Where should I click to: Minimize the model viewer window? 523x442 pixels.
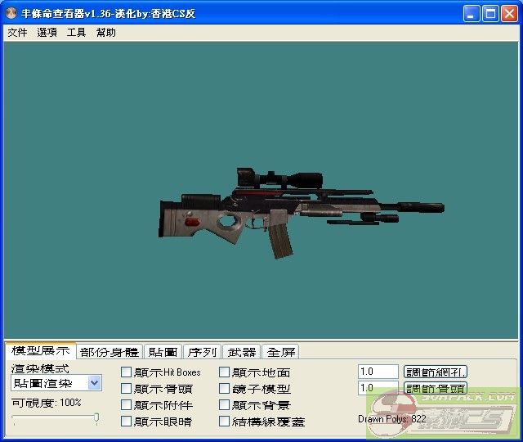pyautogui.click(x=472, y=14)
